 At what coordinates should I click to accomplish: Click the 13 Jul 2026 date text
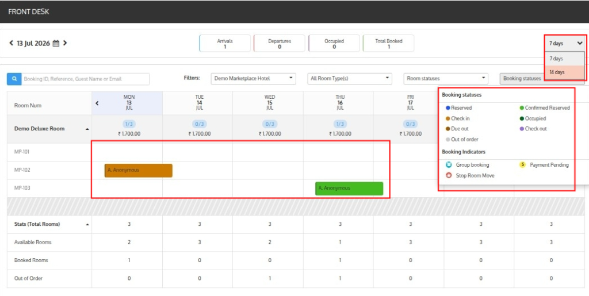pos(33,43)
